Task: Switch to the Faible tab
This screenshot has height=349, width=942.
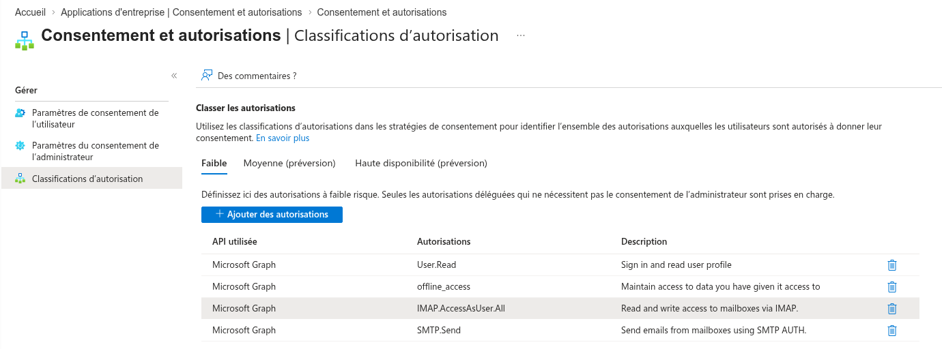Action: [x=214, y=164]
